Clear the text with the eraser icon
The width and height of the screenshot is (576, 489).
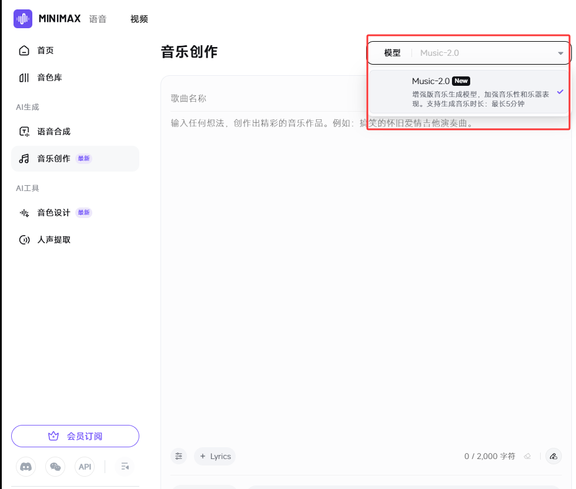[x=528, y=456]
